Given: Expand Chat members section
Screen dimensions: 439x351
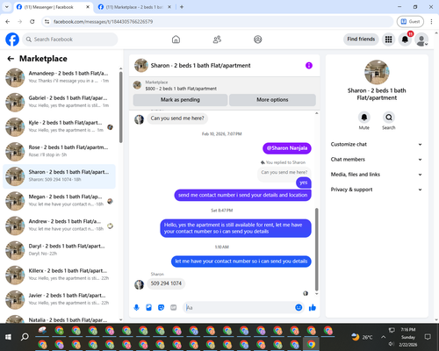Looking at the screenshot, I should (x=377, y=160).
